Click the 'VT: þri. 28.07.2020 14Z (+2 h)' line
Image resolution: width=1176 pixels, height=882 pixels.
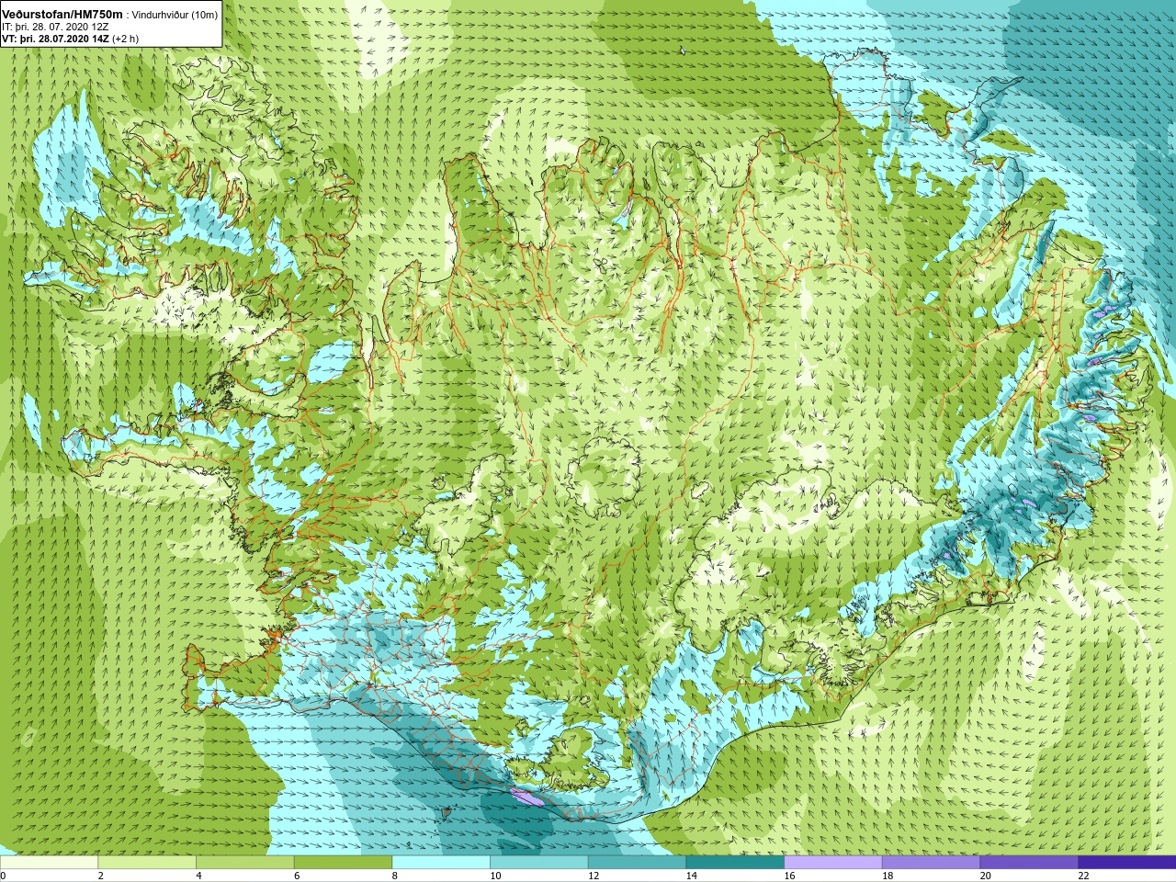[x=70, y=39]
